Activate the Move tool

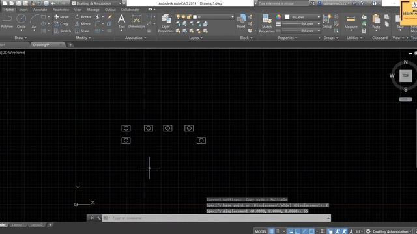point(61,17)
